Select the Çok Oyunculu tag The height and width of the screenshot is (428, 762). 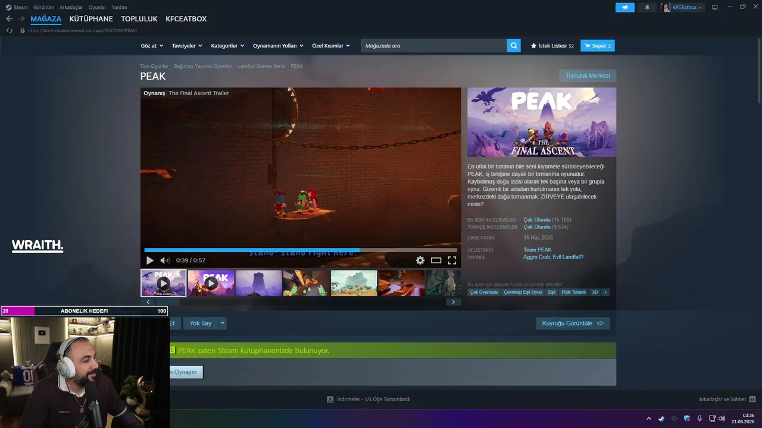point(483,292)
